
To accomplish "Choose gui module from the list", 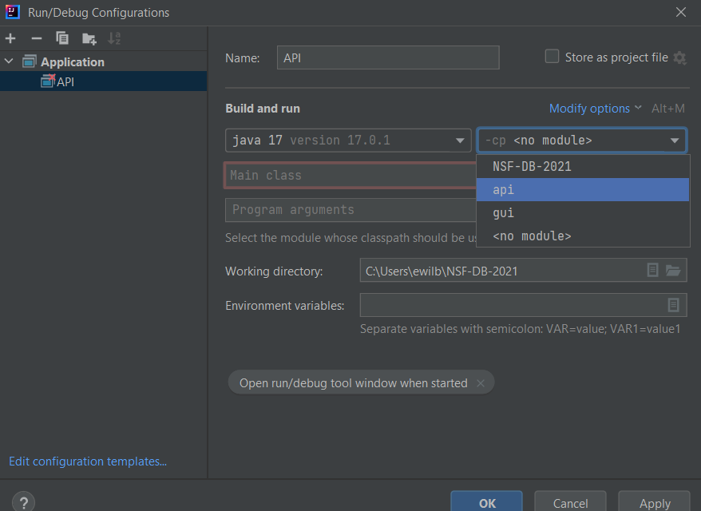I will click(583, 213).
